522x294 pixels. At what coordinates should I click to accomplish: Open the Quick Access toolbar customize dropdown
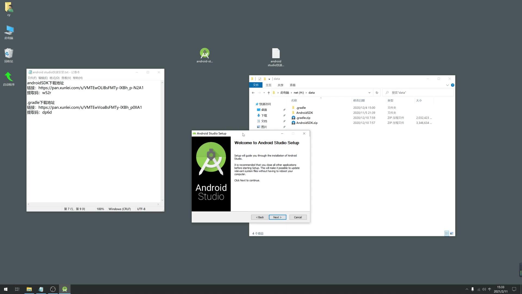point(269,79)
